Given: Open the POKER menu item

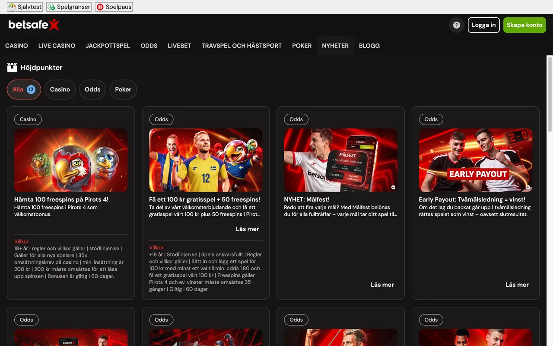Looking at the screenshot, I should pos(302,46).
